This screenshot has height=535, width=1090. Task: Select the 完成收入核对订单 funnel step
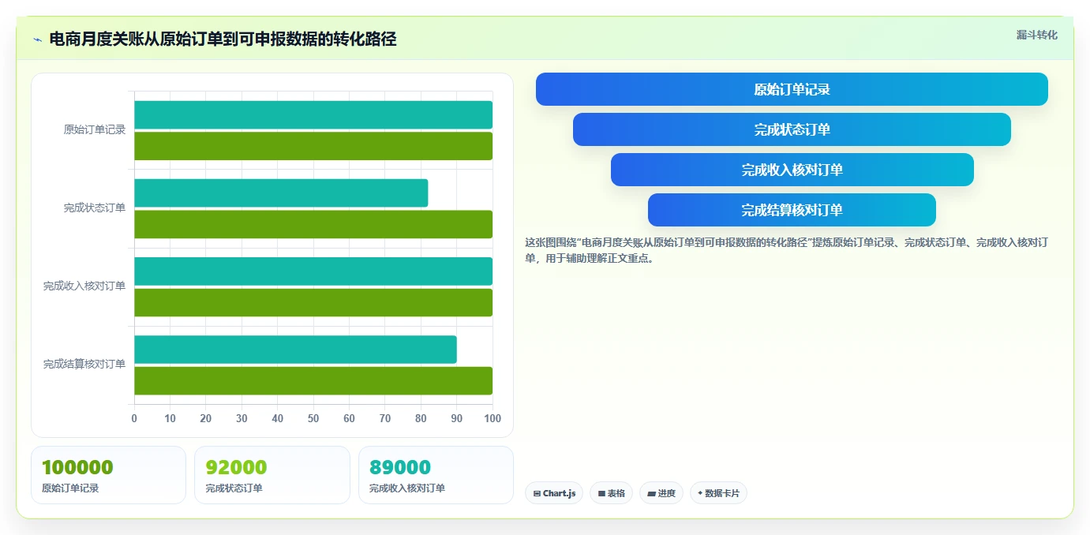[x=792, y=170]
